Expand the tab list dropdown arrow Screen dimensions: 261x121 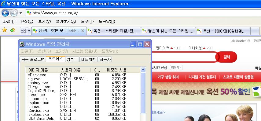click(29, 31)
